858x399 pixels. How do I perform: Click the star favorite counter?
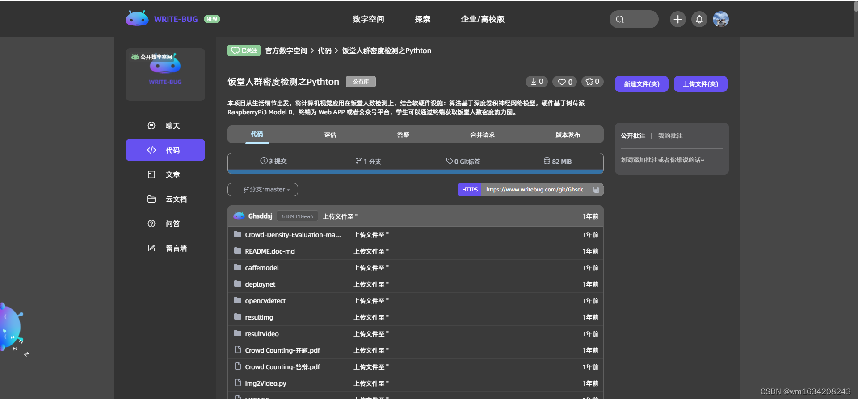tap(592, 82)
